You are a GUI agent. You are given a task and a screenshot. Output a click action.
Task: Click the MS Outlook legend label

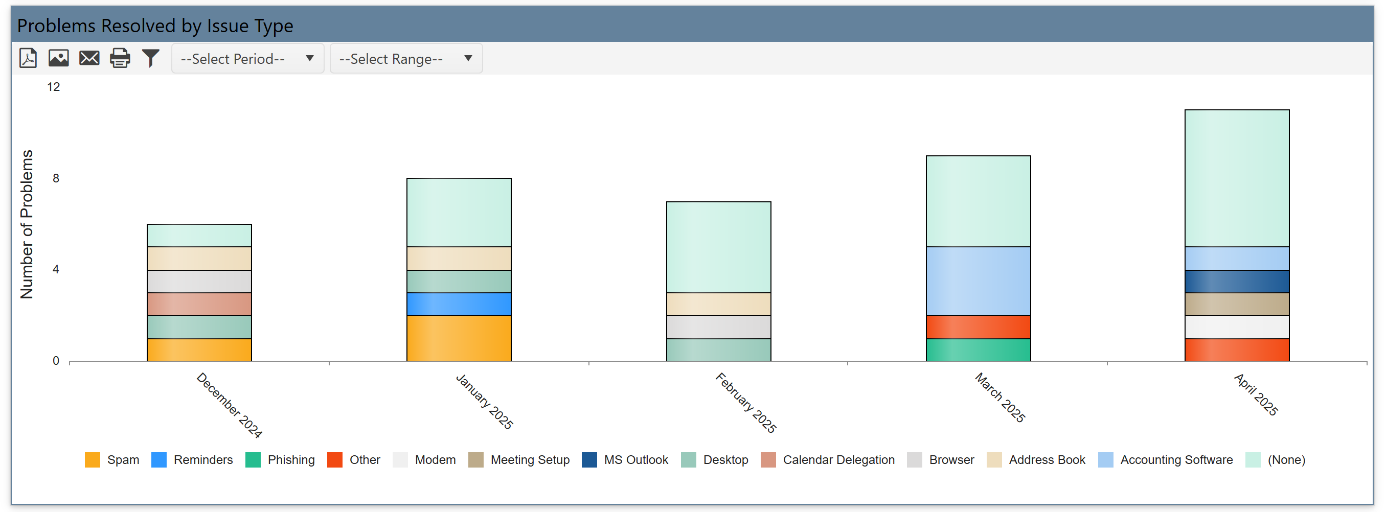pos(635,460)
